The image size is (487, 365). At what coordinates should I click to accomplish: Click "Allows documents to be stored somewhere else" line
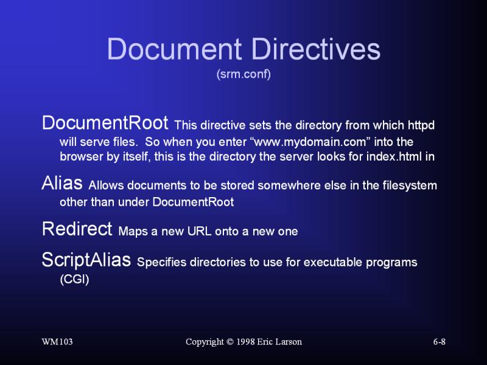coord(263,186)
